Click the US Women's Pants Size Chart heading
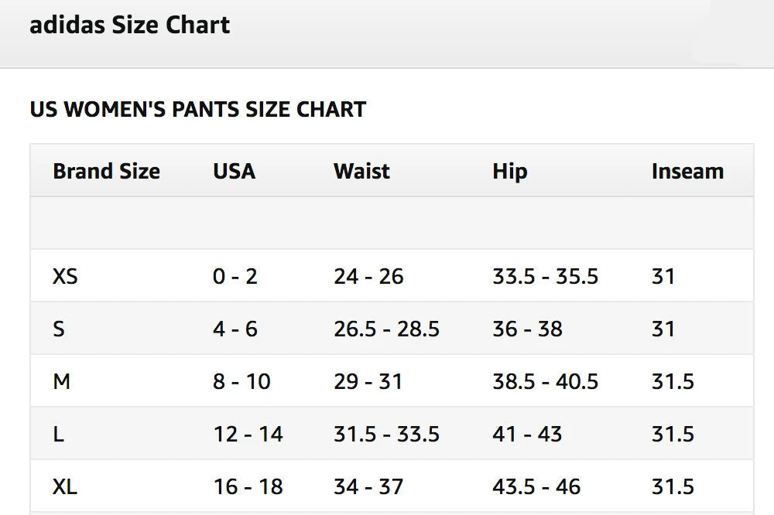774x515 pixels. click(197, 110)
